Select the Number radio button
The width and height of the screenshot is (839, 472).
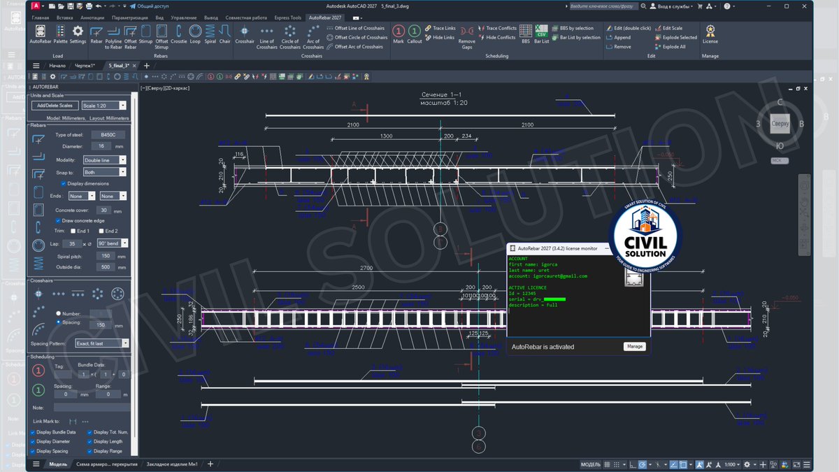tap(59, 313)
